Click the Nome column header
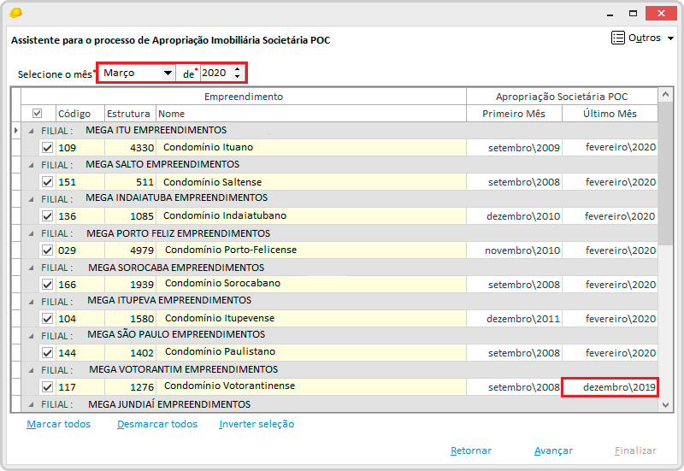684x471 pixels. 311,114
